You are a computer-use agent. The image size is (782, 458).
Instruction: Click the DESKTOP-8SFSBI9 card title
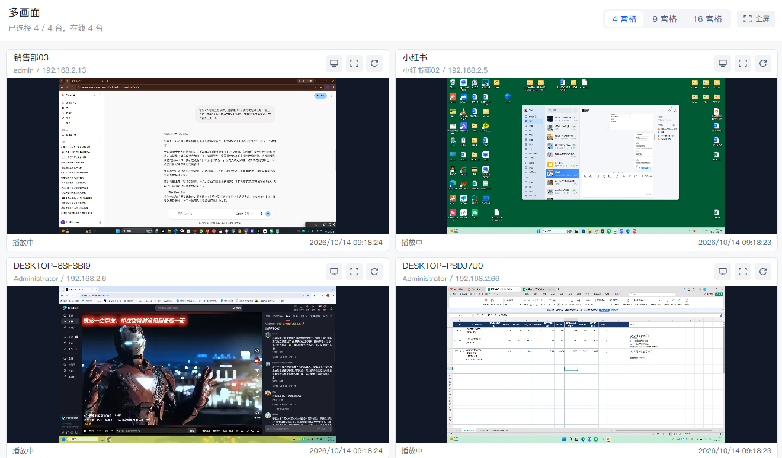[52, 266]
